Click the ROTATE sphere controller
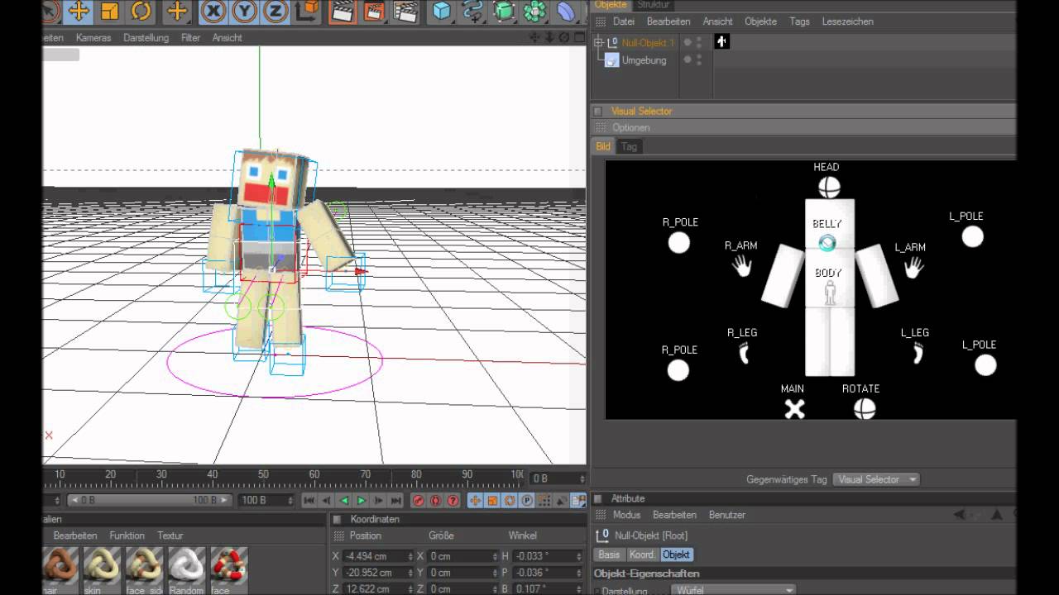1059x595 pixels. [864, 408]
